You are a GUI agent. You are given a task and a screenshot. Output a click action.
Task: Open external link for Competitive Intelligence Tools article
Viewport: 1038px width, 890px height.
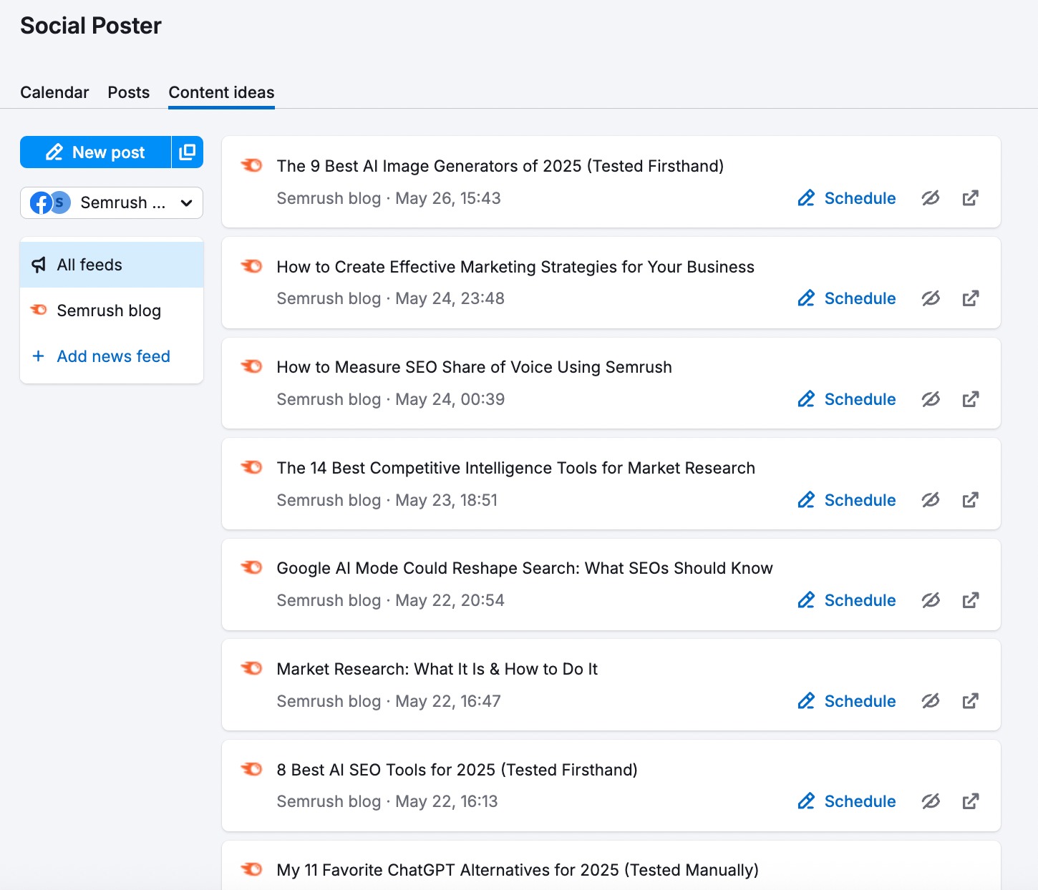(970, 500)
